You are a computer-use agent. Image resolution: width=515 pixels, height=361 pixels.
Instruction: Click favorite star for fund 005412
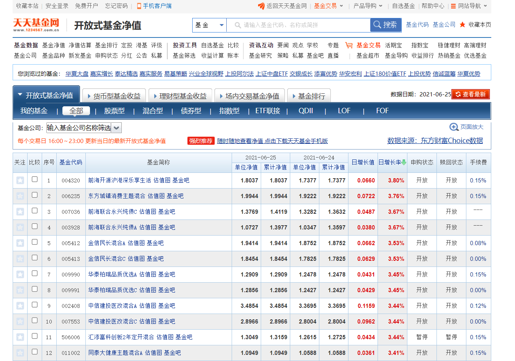(20, 243)
